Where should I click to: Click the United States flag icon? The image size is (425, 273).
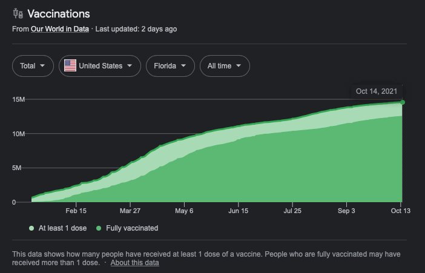[70, 66]
